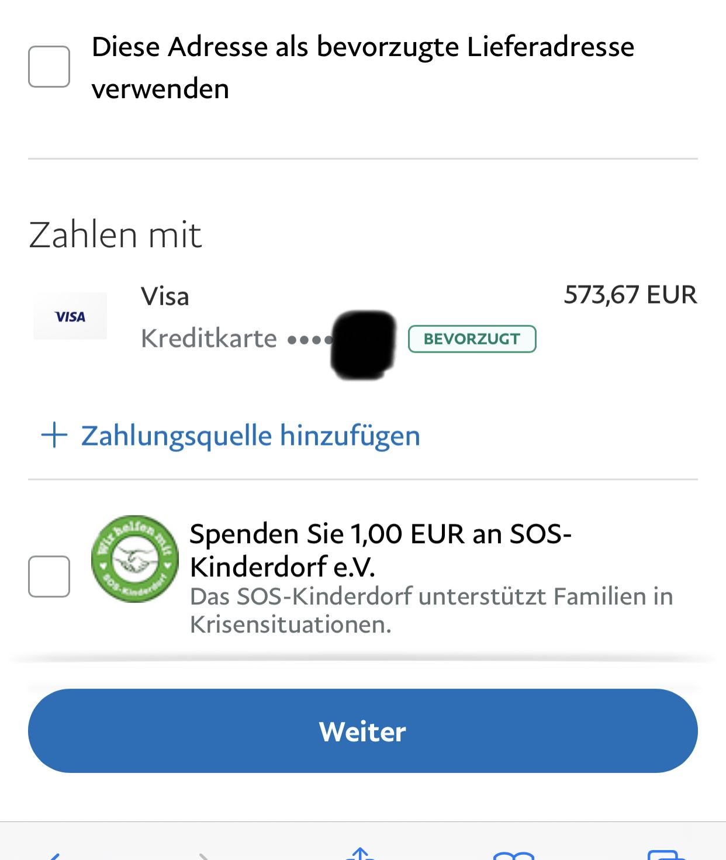Select the Visa payment method name
Screen dimensions: 726x860
(x=165, y=296)
